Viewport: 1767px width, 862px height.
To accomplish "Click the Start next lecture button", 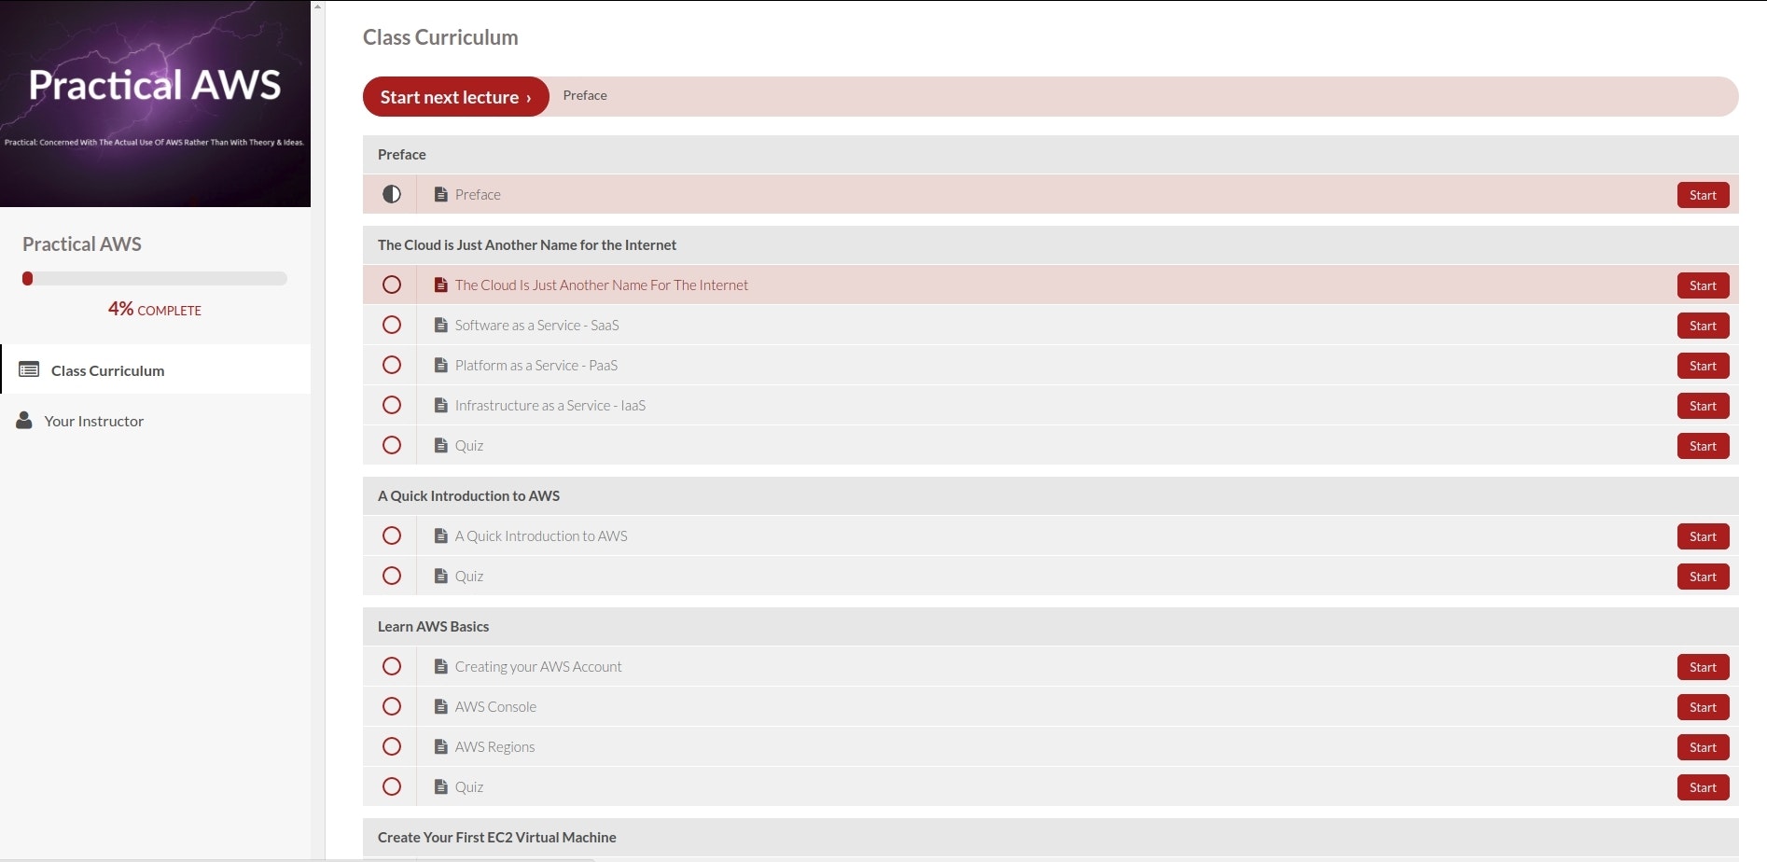I will coord(455,97).
